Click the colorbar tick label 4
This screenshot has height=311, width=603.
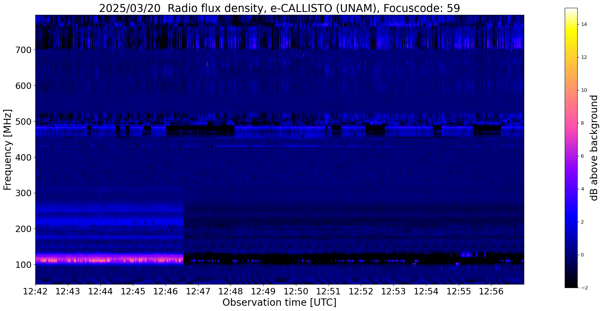(583, 189)
